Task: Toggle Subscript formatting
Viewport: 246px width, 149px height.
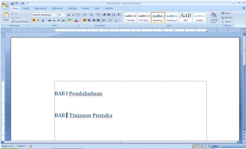Action: [54, 20]
